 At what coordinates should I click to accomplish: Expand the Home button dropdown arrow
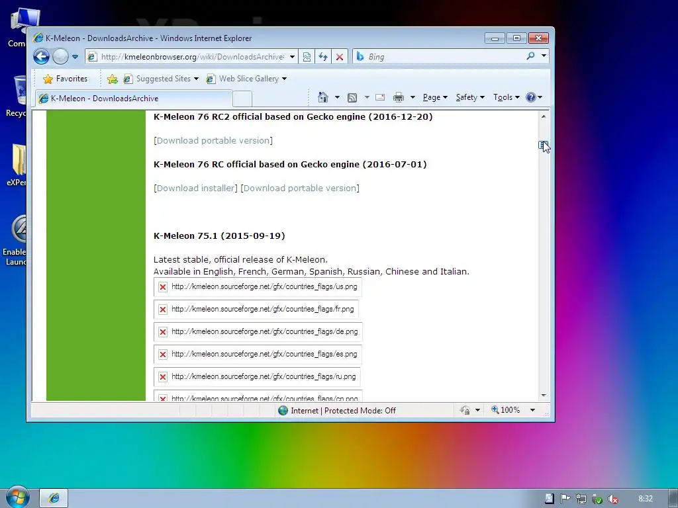pos(337,97)
